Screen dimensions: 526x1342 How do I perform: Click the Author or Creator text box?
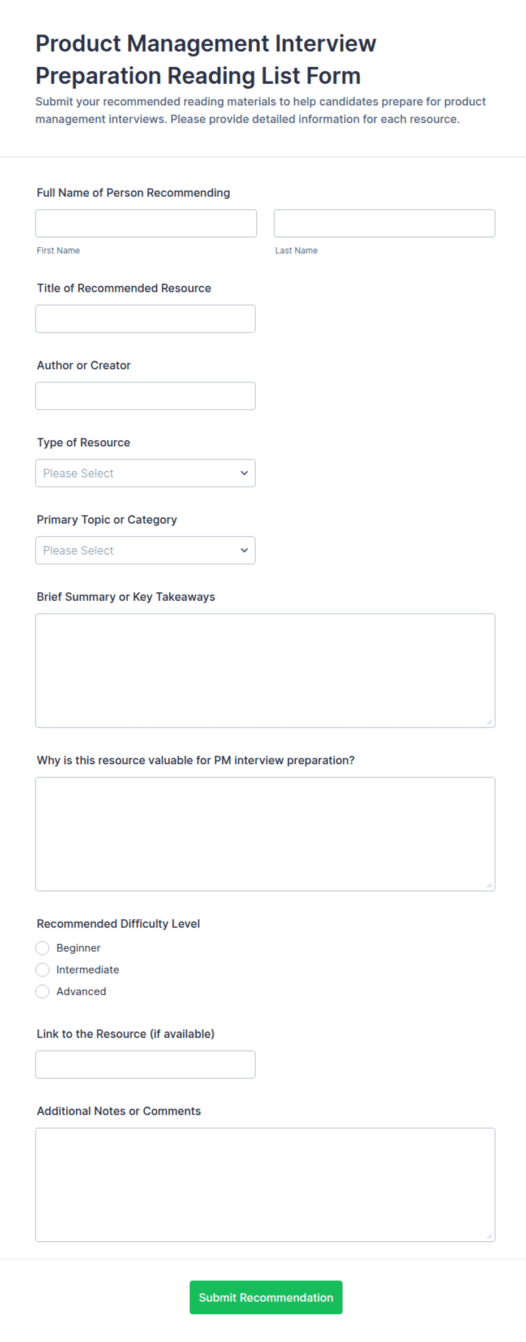145,396
